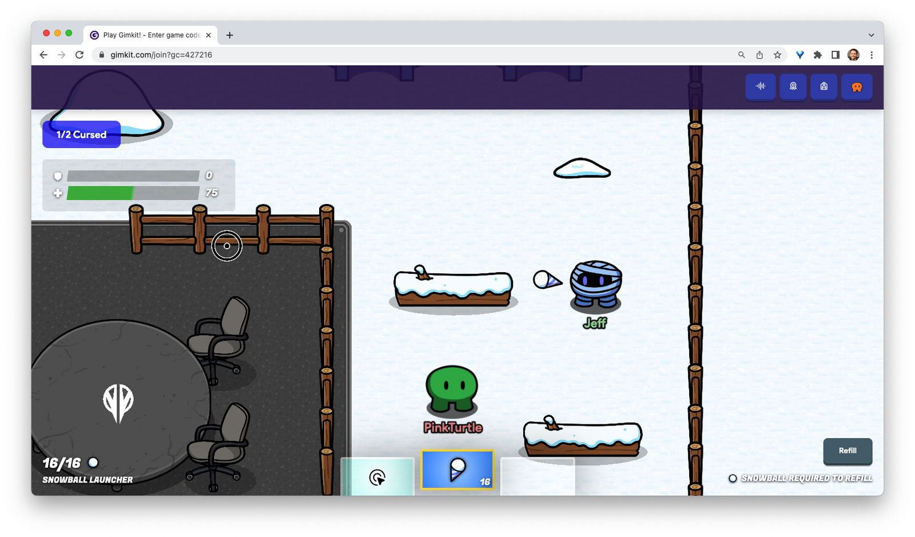Click the PinkTurtle player name label
Viewport: 915px width, 537px height.
[453, 427]
